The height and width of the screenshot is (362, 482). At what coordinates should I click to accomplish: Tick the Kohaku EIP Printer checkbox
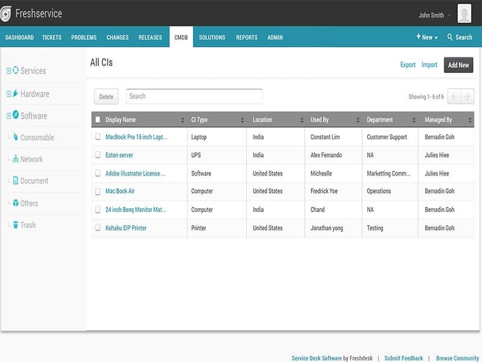pyautogui.click(x=98, y=228)
